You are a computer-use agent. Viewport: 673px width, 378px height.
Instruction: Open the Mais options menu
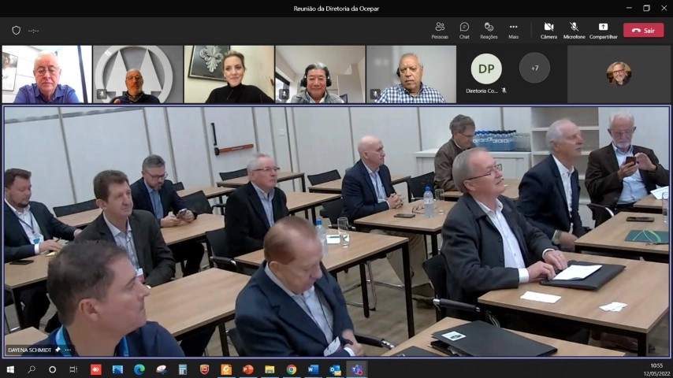(x=513, y=31)
